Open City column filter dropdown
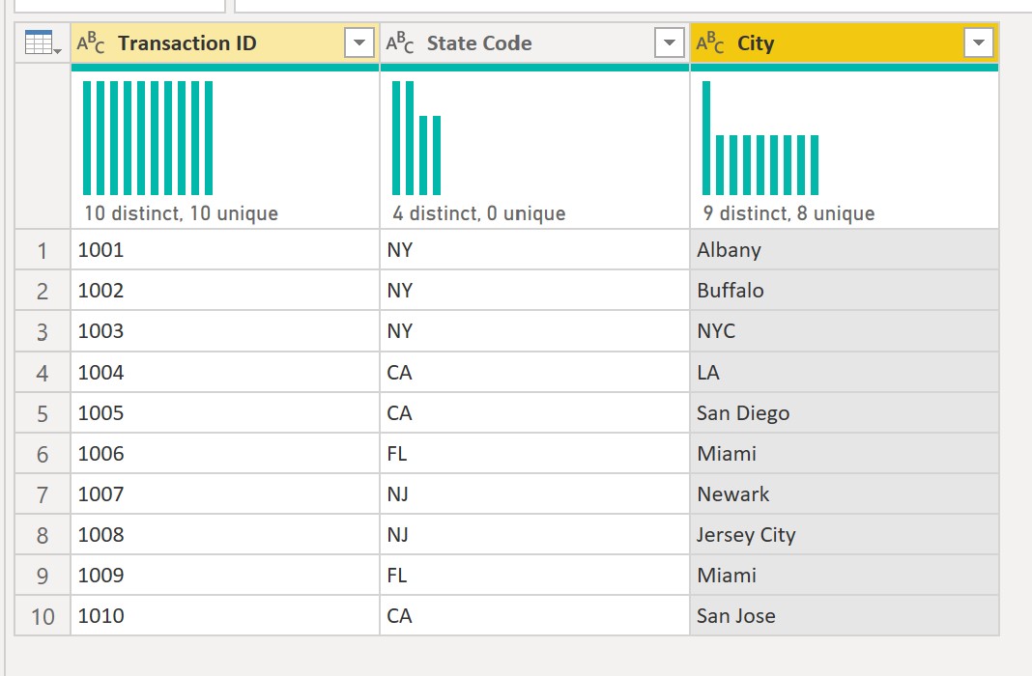1032x676 pixels. 979,42
